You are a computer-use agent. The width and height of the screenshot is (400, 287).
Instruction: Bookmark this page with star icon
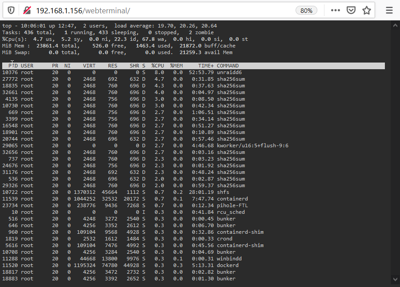coord(367,11)
